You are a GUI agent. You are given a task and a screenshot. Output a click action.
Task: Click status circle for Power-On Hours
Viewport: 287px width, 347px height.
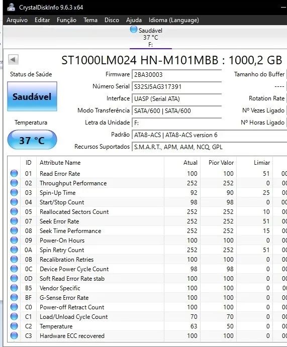pyautogui.click(x=14, y=240)
